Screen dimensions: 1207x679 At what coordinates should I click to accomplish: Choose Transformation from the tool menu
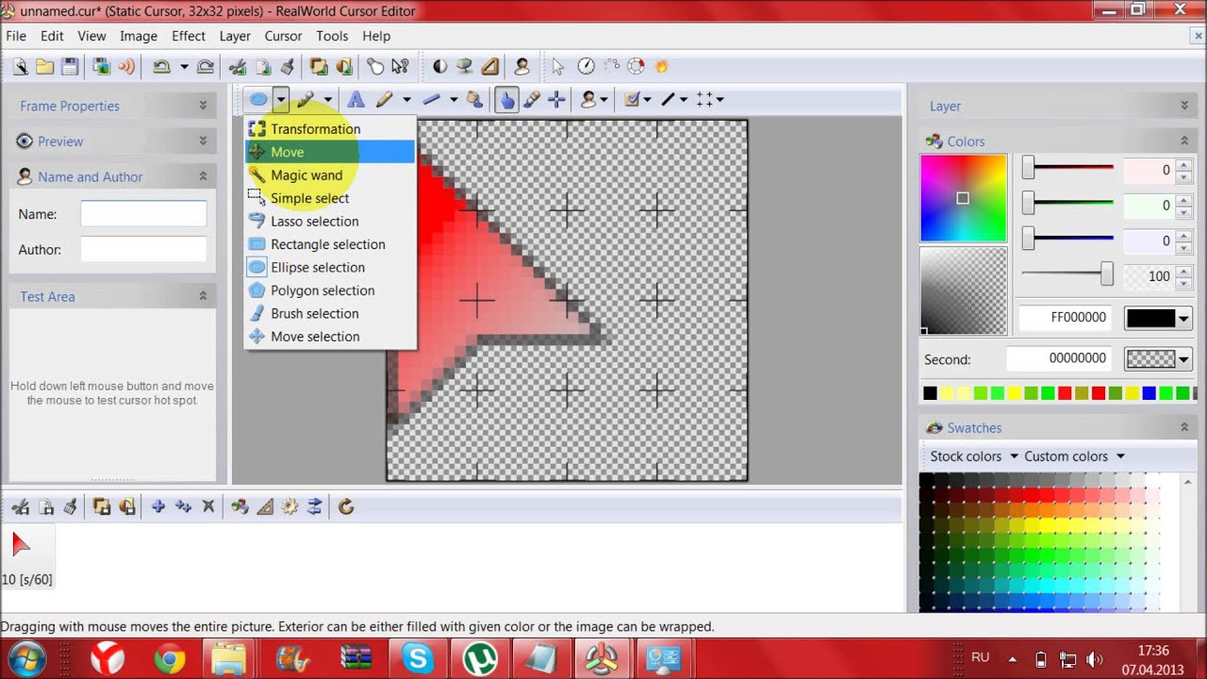[330, 129]
